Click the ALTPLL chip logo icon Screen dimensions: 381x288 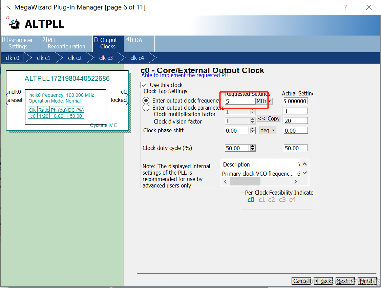[x=13, y=23]
